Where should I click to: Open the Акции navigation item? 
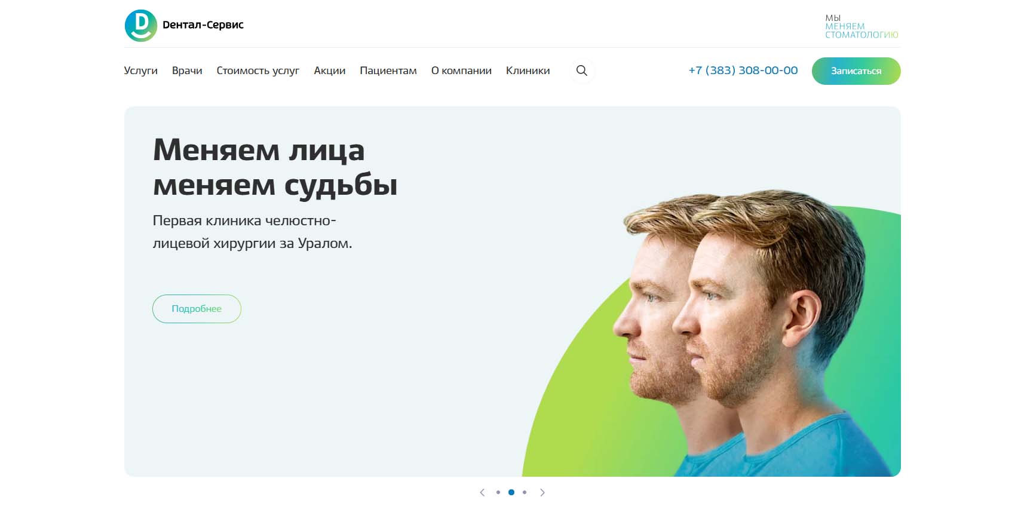[330, 70]
